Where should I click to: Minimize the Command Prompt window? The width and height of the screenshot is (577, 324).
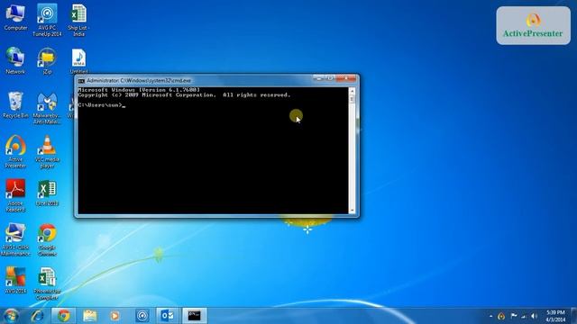click(319, 78)
